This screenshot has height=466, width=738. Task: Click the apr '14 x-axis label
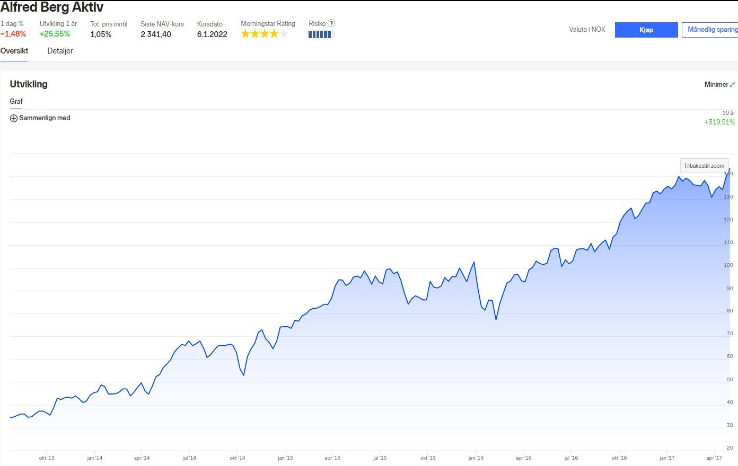click(142, 458)
